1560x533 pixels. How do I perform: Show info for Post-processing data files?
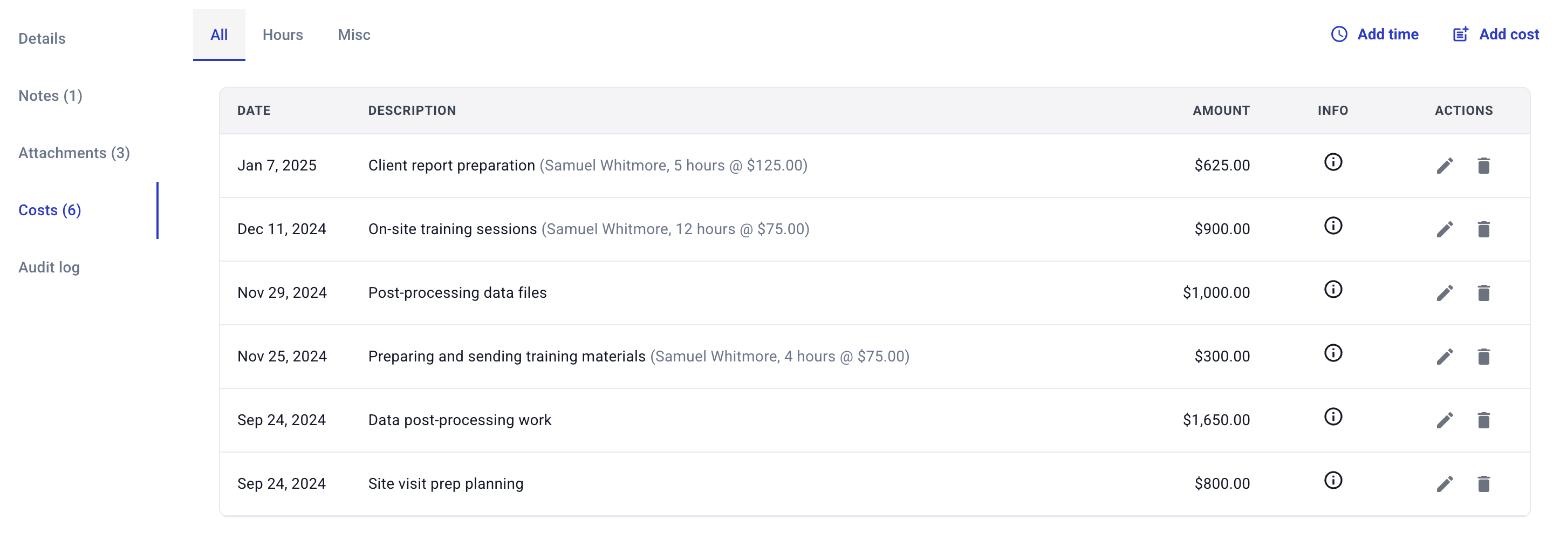[1332, 290]
